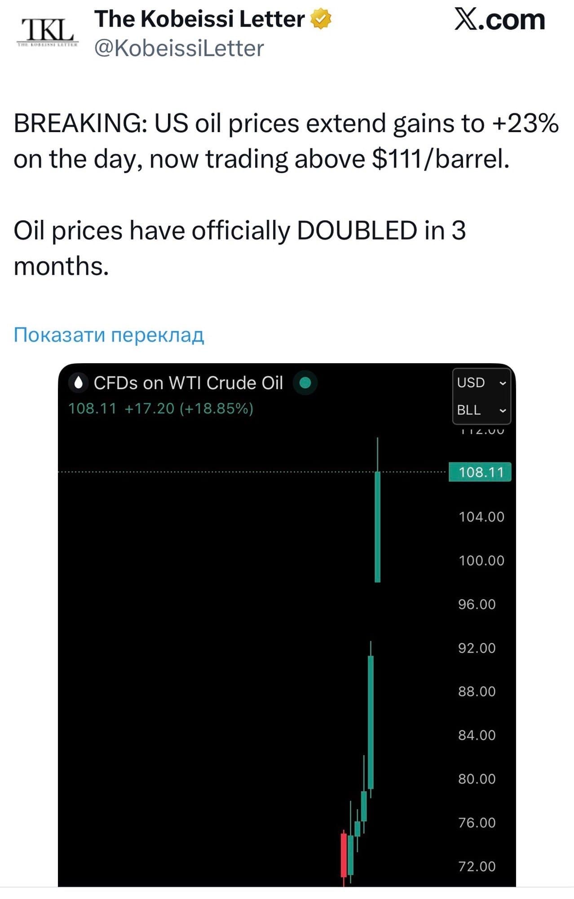574x899 pixels.
Task: Click the tallest green candle at top
Action: coord(377,526)
